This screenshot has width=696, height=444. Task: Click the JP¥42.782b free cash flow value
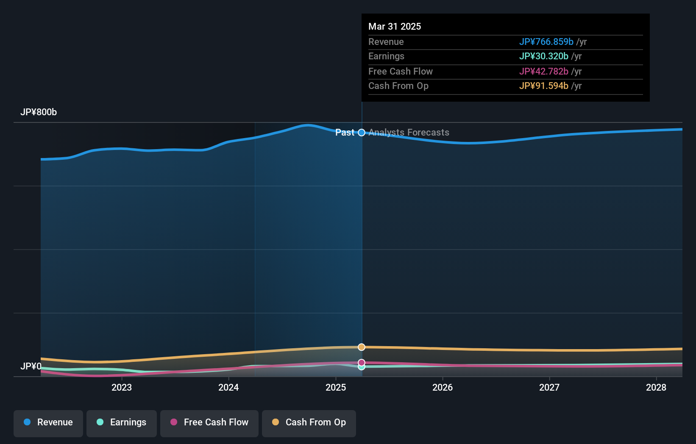[x=544, y=72]
